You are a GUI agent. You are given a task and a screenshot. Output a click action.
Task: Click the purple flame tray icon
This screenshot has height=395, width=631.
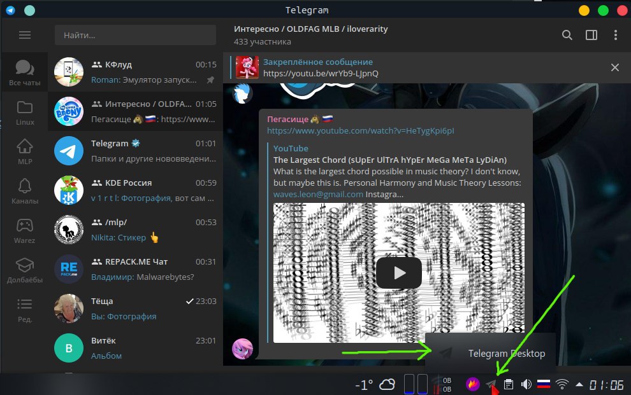473,384
